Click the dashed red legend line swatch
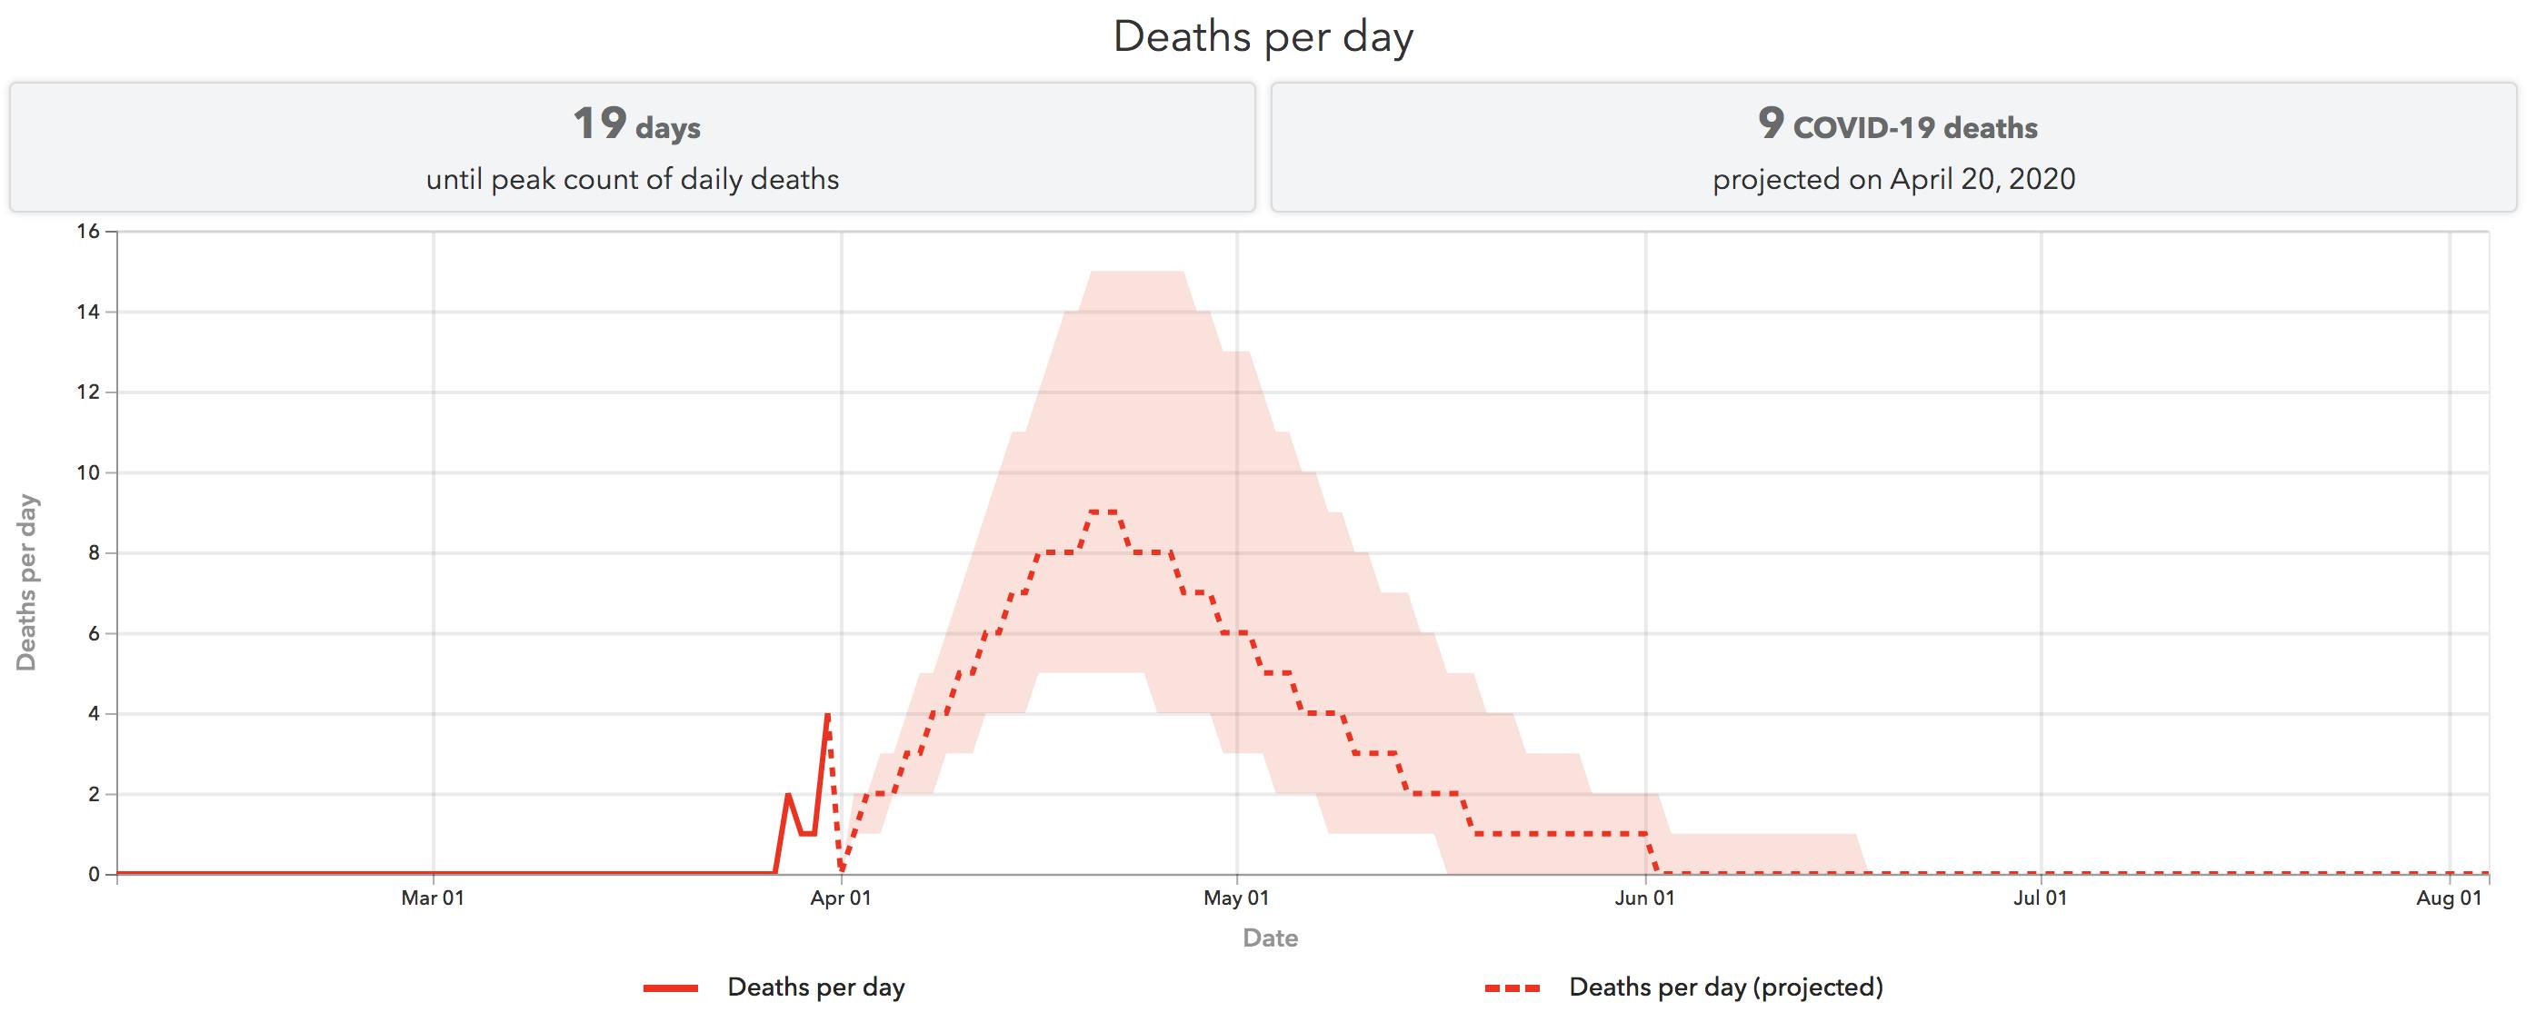2536x1012 pixels. pos(1513,987)
